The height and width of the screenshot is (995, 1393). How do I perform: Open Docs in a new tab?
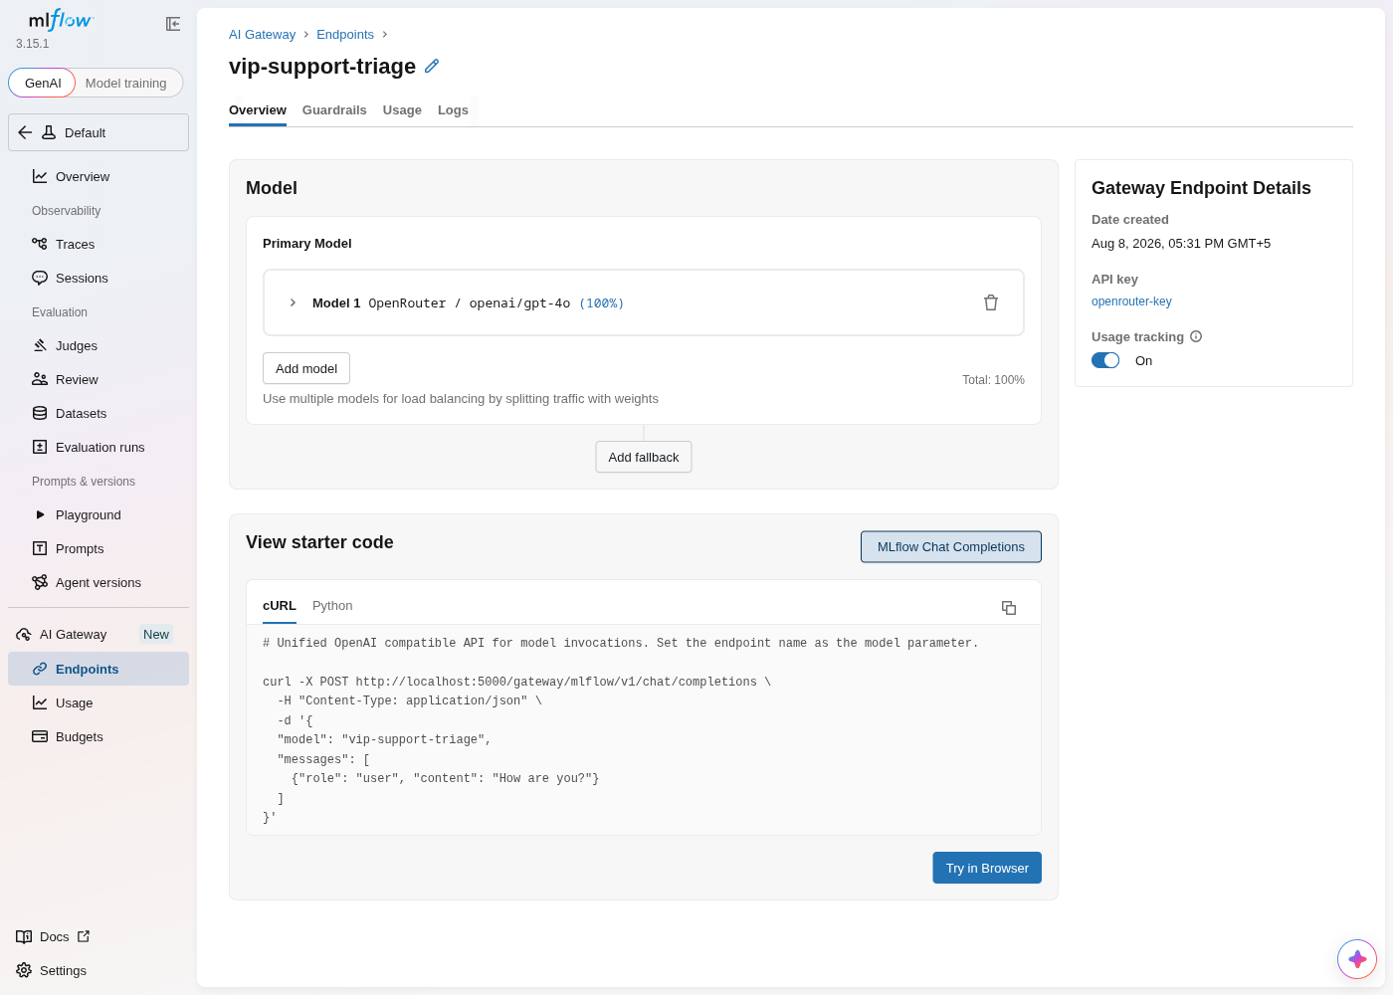[x=54, y=936]
